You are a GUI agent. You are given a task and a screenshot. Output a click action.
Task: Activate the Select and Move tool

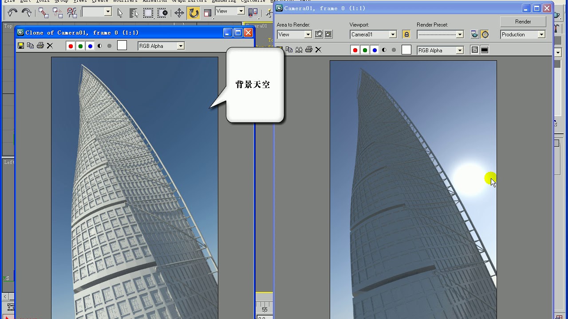point(179,13)
